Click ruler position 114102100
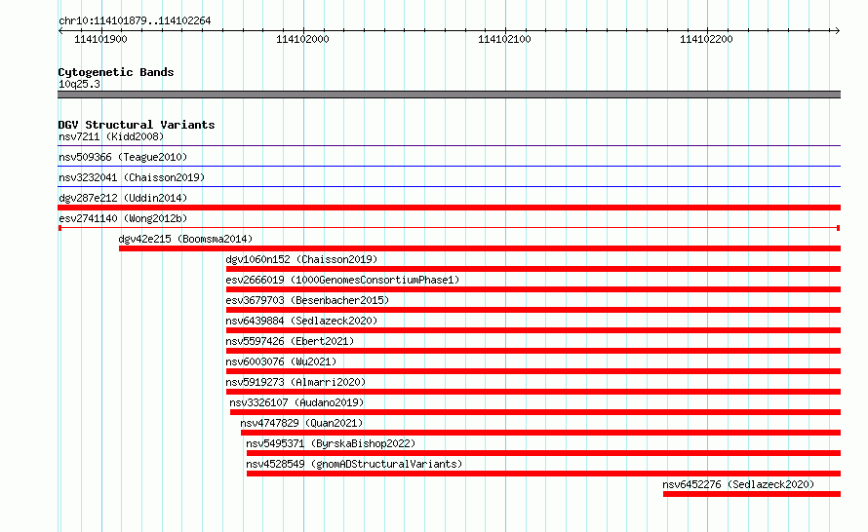 (504, 39)
